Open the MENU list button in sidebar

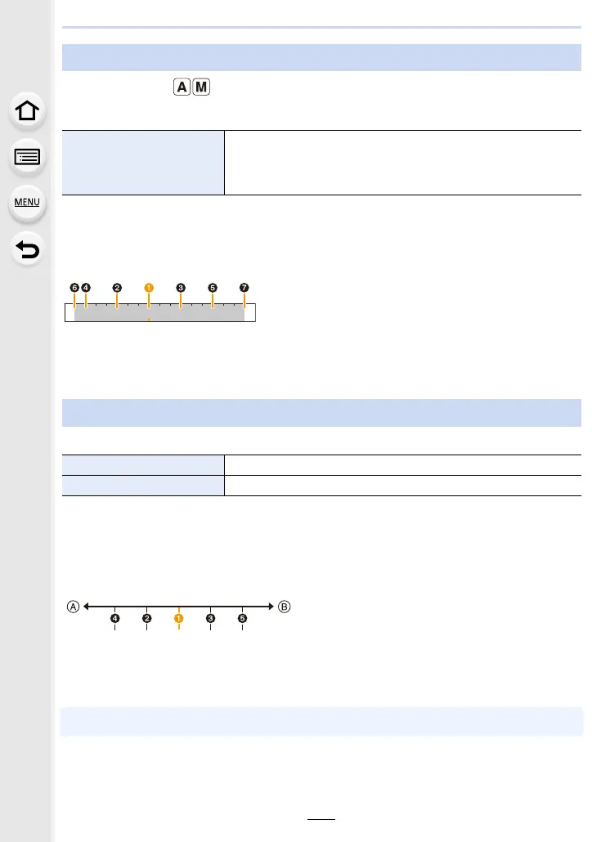(x=27, y=203)
